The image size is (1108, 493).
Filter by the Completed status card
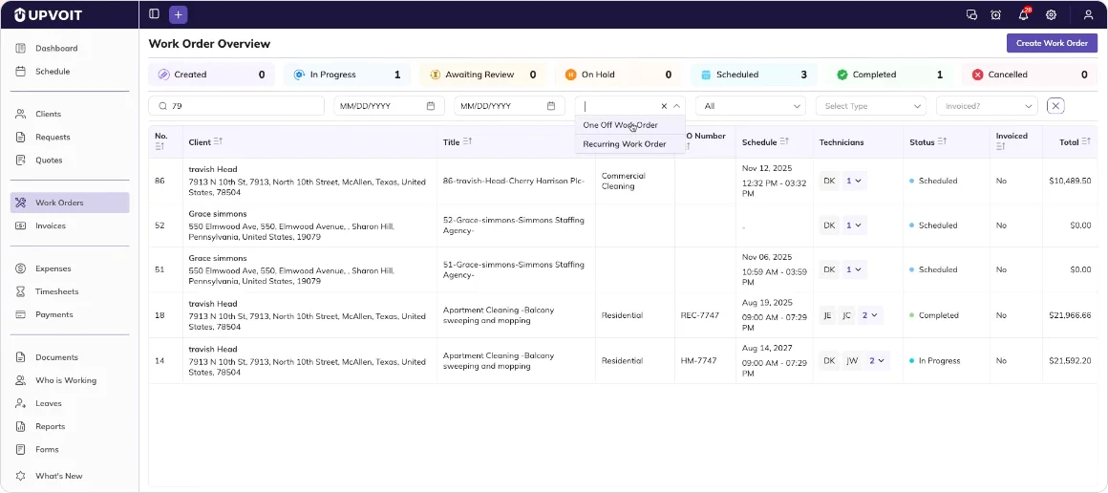(x=889, y=75)
